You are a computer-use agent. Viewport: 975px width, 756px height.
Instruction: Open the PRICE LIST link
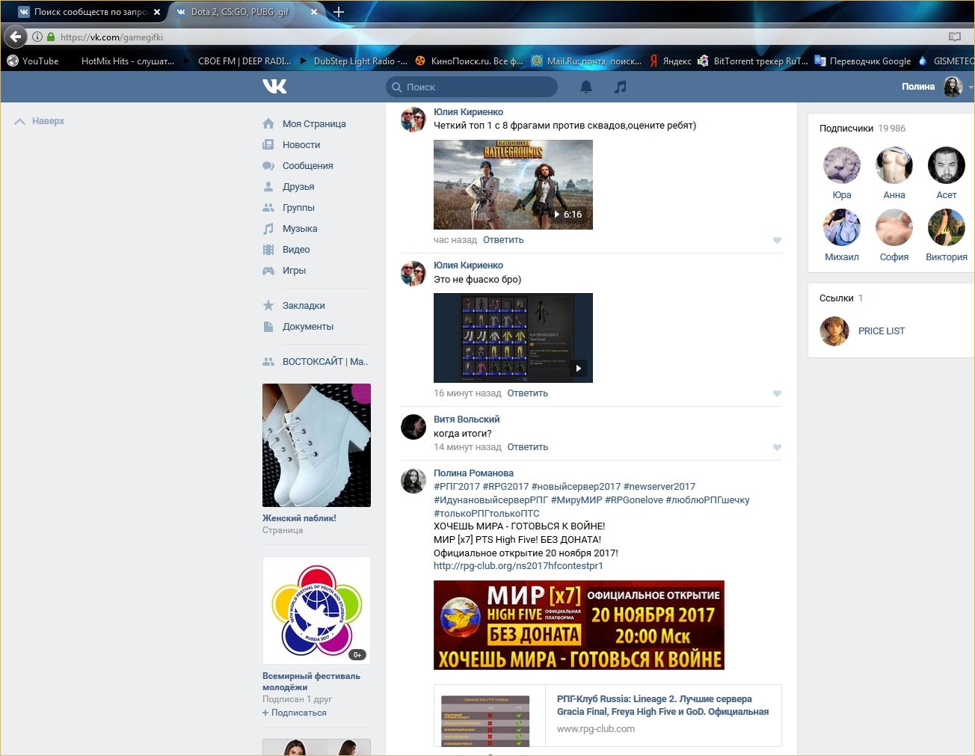[881, 331]
